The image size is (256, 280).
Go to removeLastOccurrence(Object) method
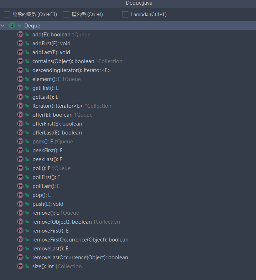80,258
